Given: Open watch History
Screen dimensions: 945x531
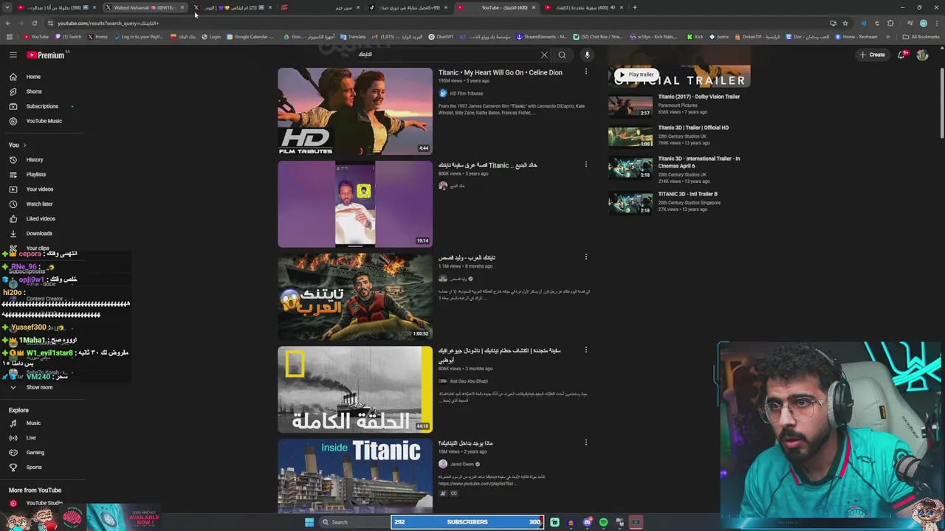Looking at the screenshot, I should (x=35, y=160).
